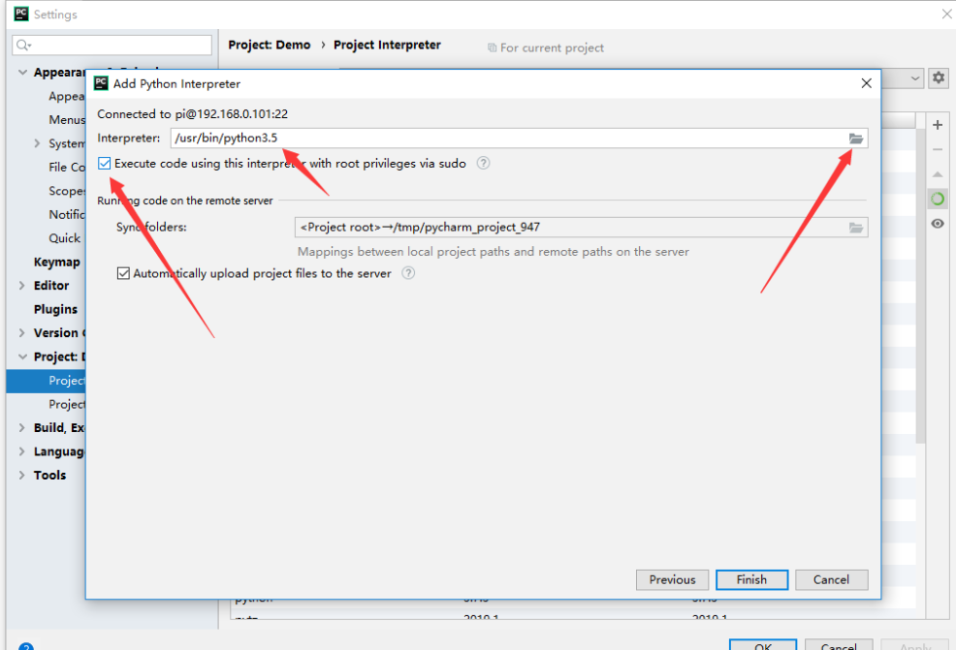Click the Settings search magnifier icon

click(x=23, y=46)
